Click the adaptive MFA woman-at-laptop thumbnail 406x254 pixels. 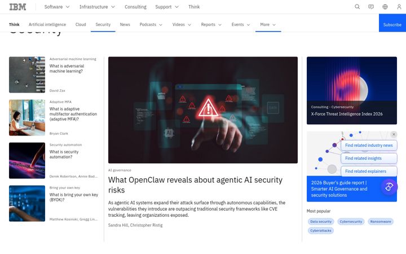click(27, 117)
